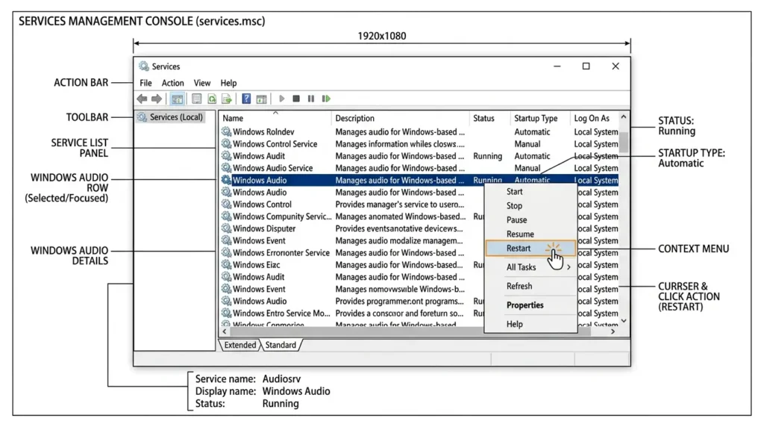Click the gear icon beside Services (Local)
This screenshot has height=427, width=764.
[x=143, y=117]
